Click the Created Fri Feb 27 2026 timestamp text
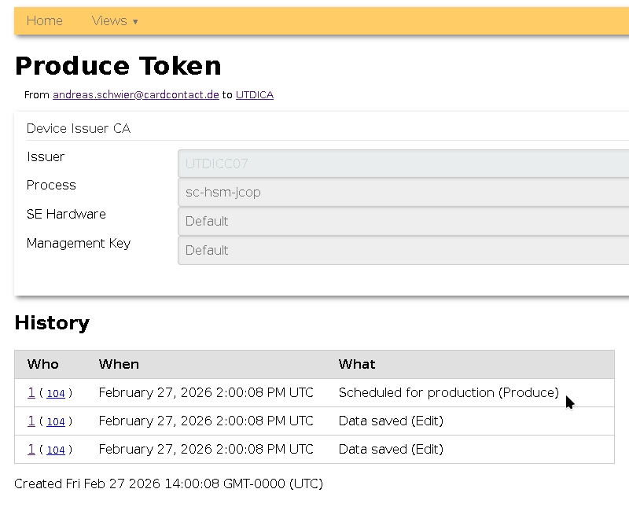The height and width of the screenshot is (511, 629). (x=168, y=483)
